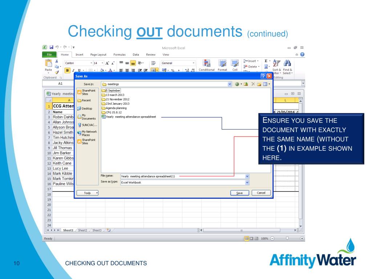Toggle Italic formatting in the ribbon
Image resolution: width=372 pixels, height=279 pixels.
(73, 70)
